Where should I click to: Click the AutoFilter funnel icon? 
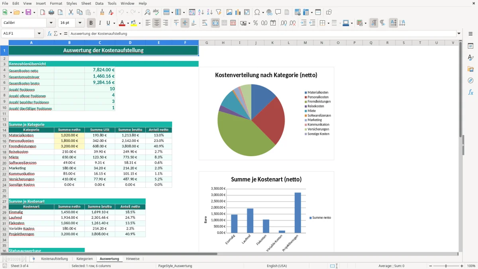coord(218,12)
